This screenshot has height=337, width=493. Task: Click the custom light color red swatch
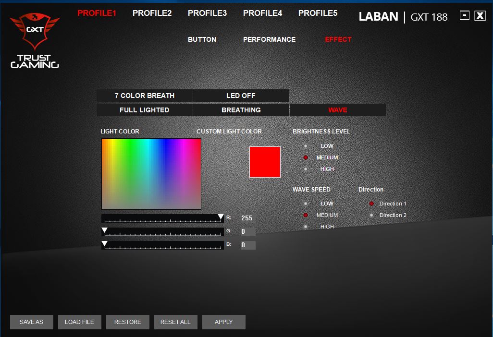(x=265, y=162)
